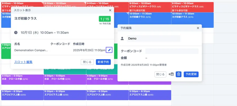Click the person icon beside Demo
Image resolution: width=237 pixels, height=106 pixels.
122,38
